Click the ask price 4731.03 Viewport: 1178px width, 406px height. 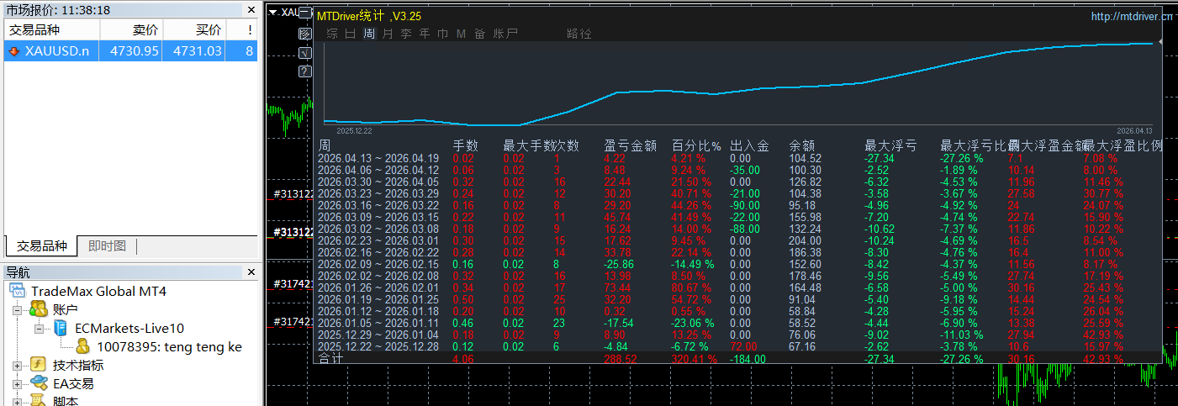point(198,51)
